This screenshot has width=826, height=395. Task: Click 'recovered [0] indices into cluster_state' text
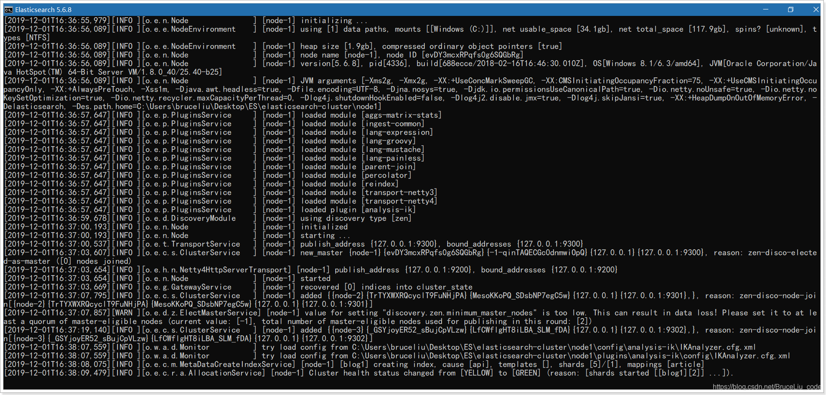387,287
